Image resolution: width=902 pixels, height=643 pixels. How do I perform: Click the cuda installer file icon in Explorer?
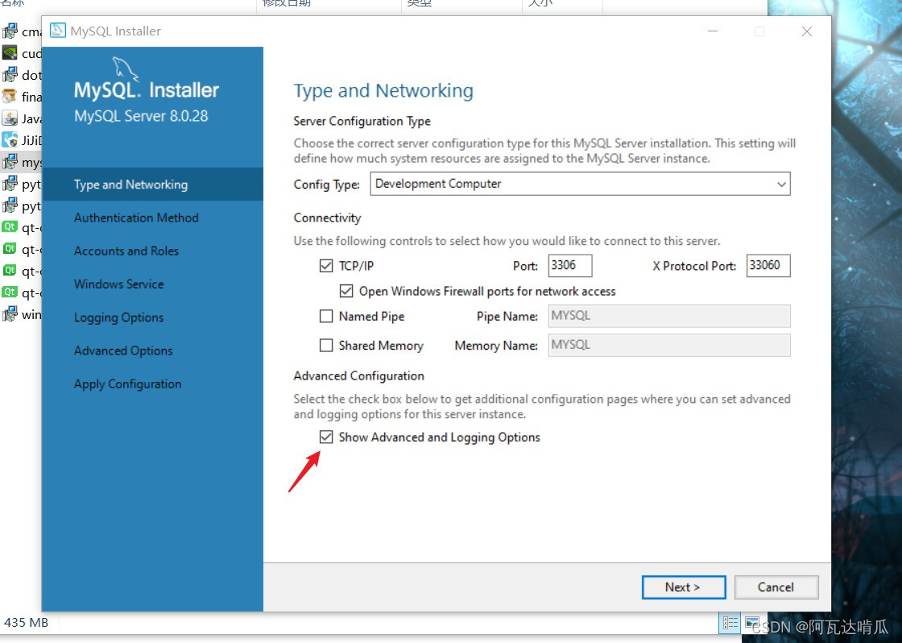[10, 53]
